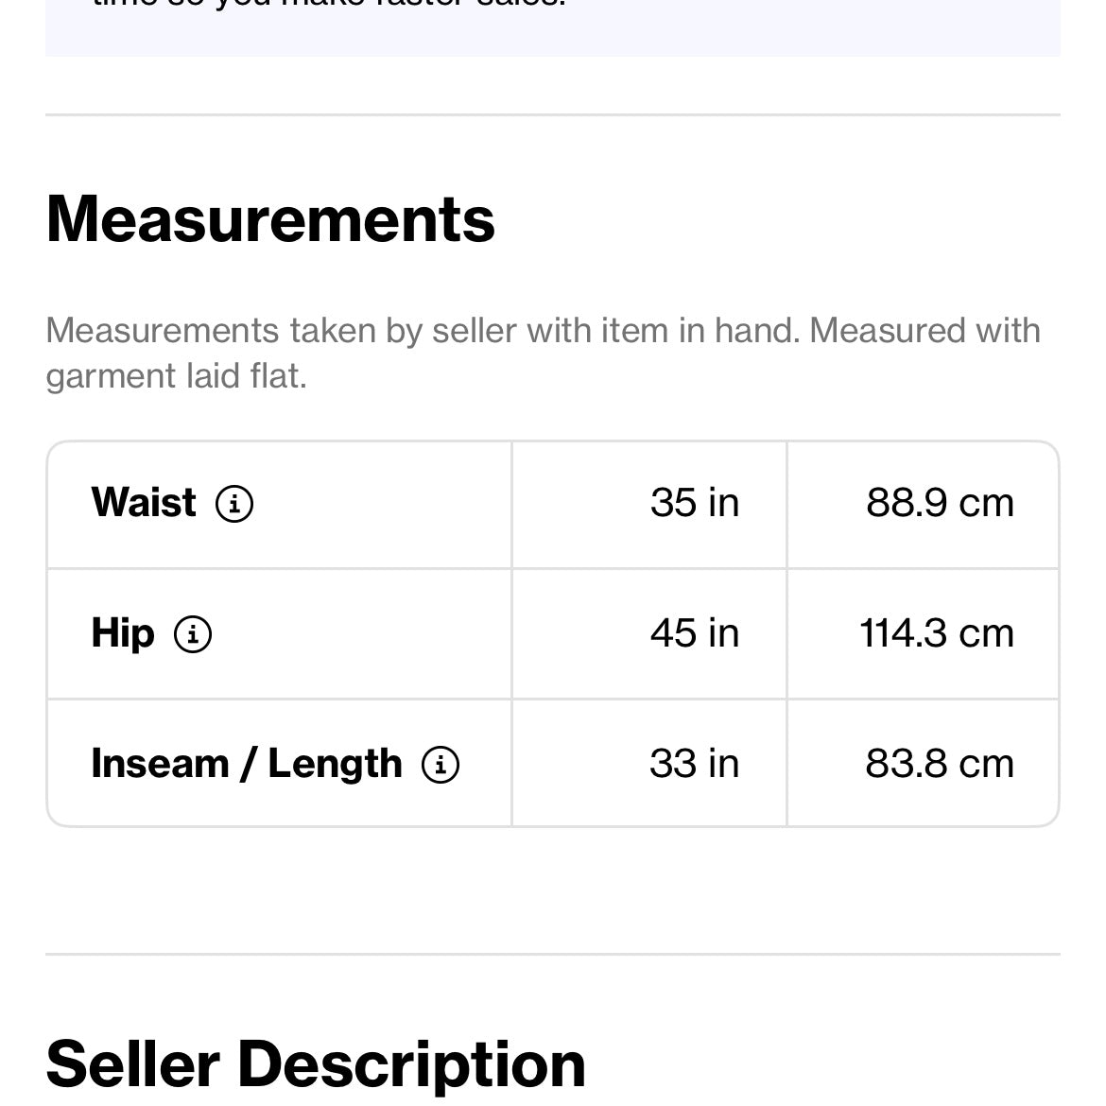Screen dimensions: 1106x1106
Task: Select the Inseam / Length label
Action: click(246, 764)
